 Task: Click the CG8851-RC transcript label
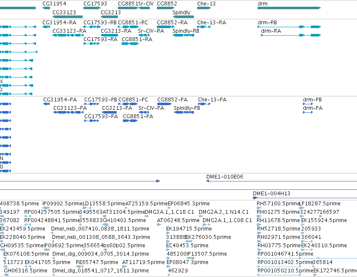(x=133, y=23)
